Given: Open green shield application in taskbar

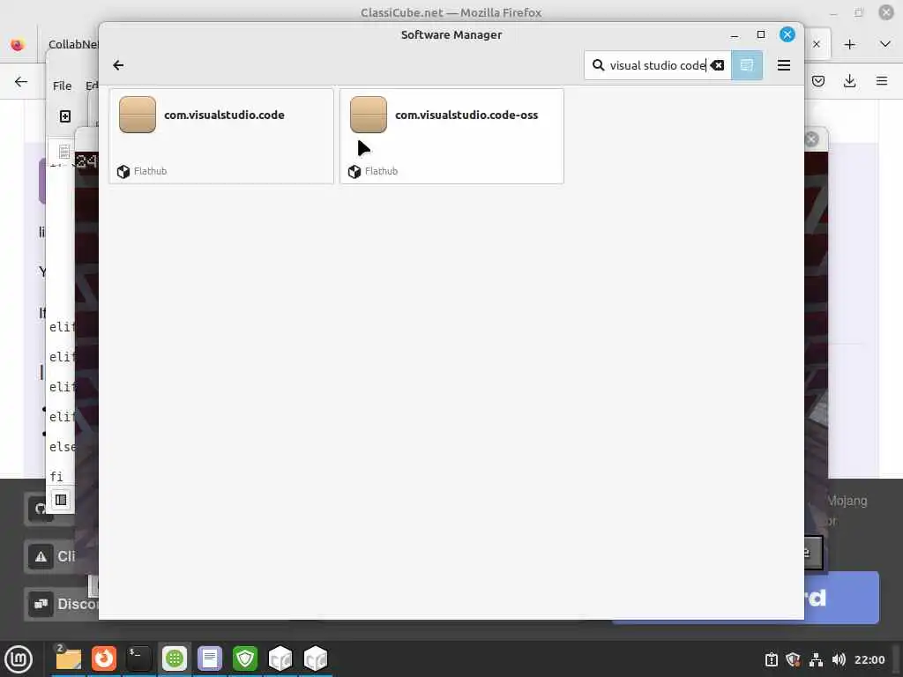Looking at the screenshot, I should (x=245, y=658).
